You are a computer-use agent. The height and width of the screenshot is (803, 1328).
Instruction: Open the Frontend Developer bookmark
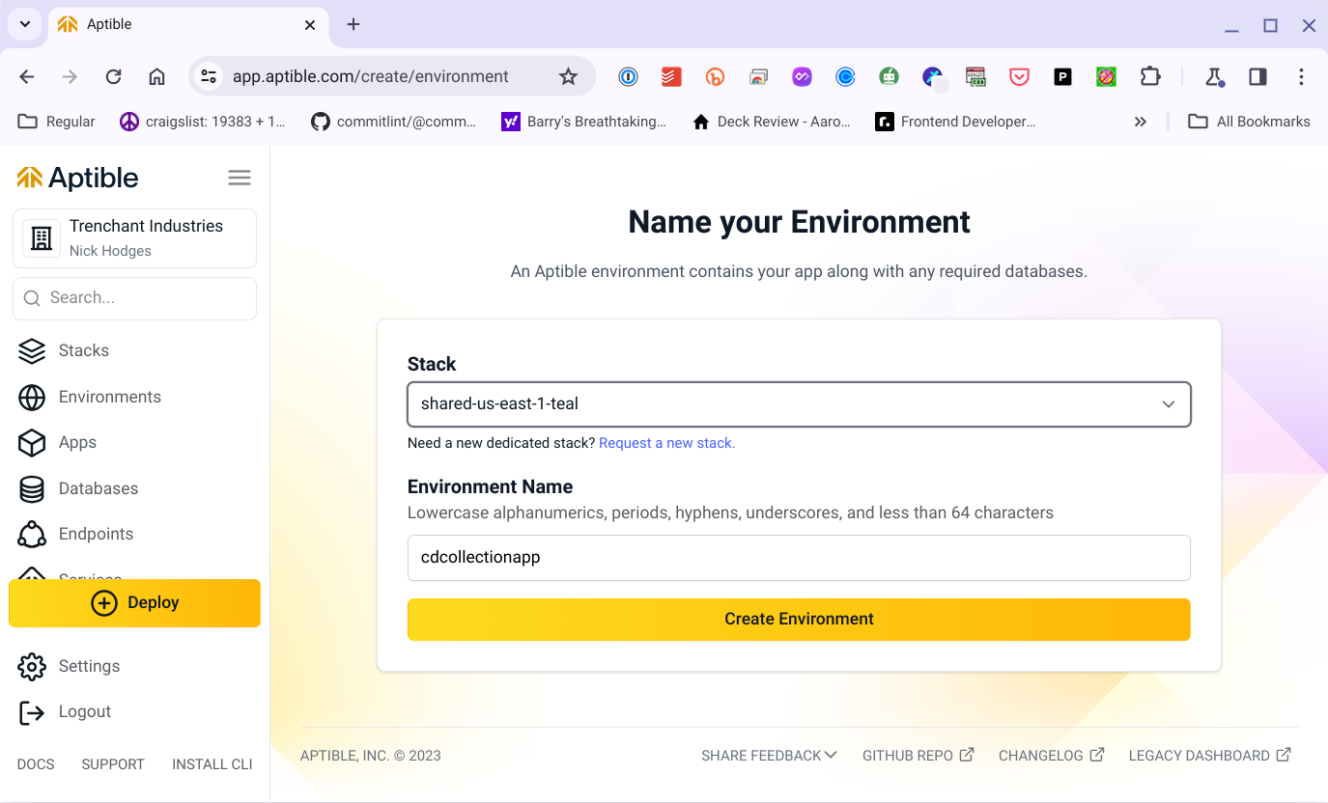pyautogui.click(x=955, y=122)
